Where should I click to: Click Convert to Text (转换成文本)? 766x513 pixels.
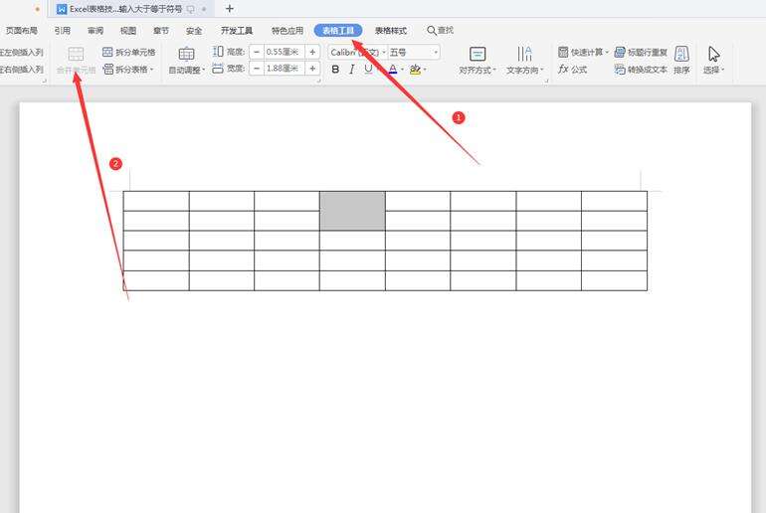point(641,70)
